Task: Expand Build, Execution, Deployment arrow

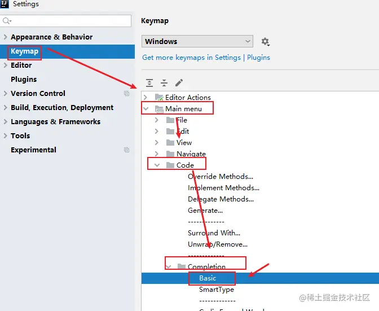Action: click(5, 107)
